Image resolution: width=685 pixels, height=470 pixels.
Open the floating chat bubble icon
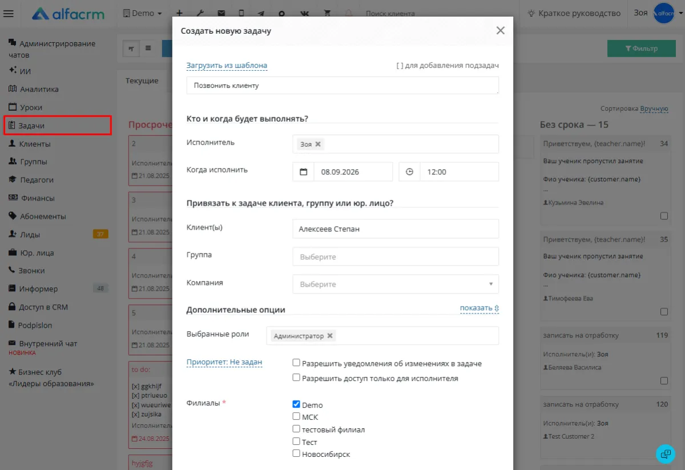click(x=666, y=454)
